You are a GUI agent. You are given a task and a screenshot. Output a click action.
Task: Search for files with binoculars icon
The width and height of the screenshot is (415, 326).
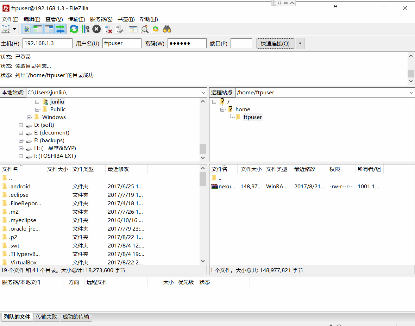167,29
